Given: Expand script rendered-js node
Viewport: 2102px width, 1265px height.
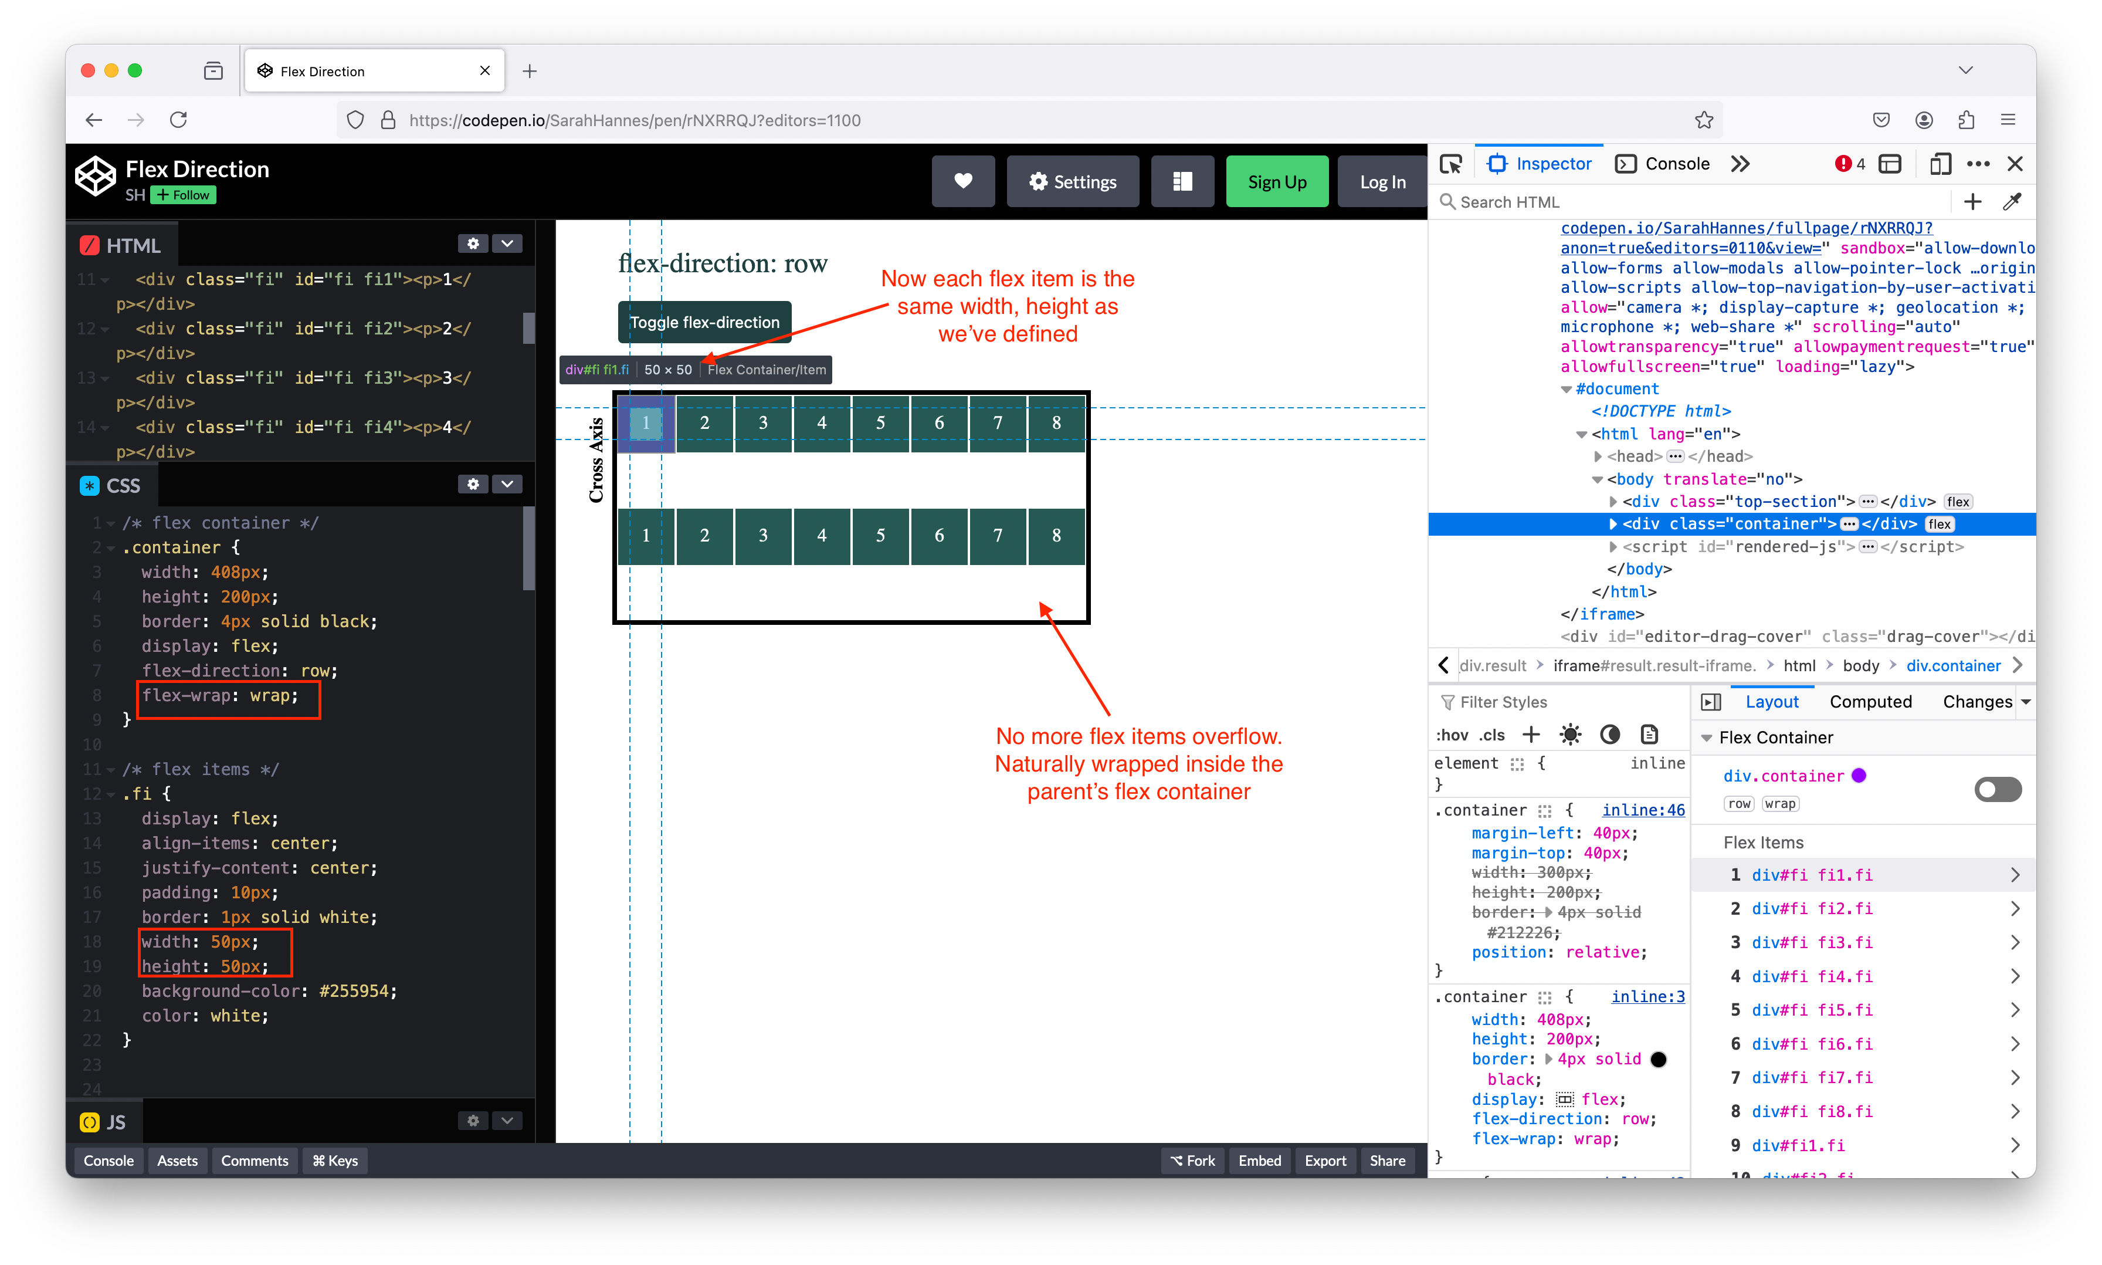Looking at the screenshot, I should [1613, 546].
